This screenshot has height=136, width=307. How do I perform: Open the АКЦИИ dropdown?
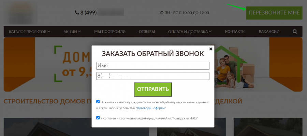click(x=72, y=32)
